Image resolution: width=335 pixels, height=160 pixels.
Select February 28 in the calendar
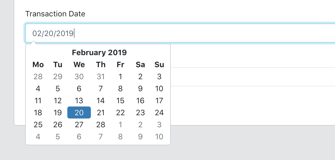click(x=101, y=125)
